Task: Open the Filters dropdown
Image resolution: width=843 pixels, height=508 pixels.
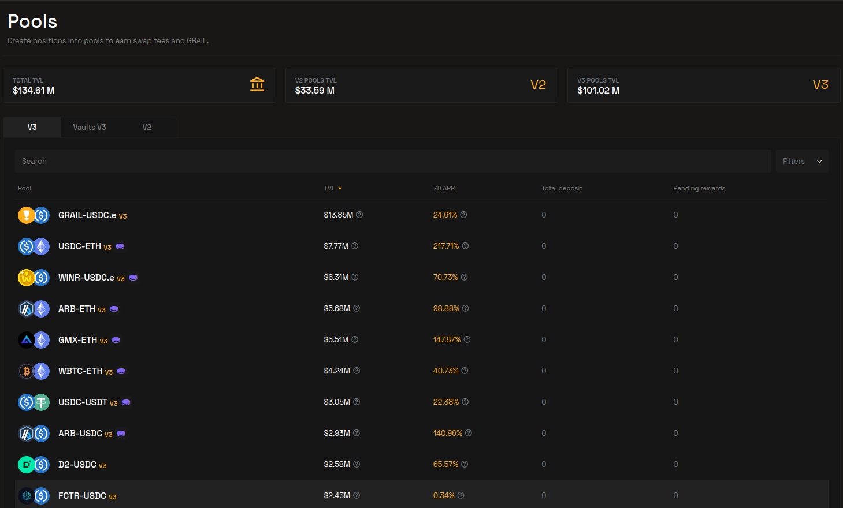Action: point(802,161)
